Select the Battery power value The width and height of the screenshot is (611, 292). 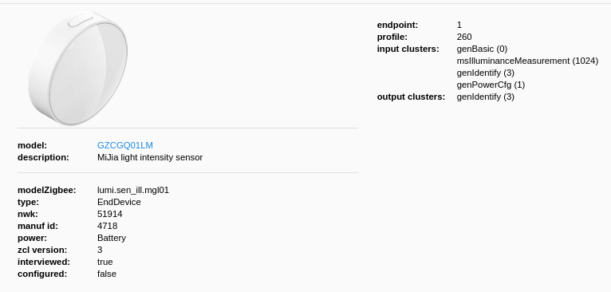[112, 239]
